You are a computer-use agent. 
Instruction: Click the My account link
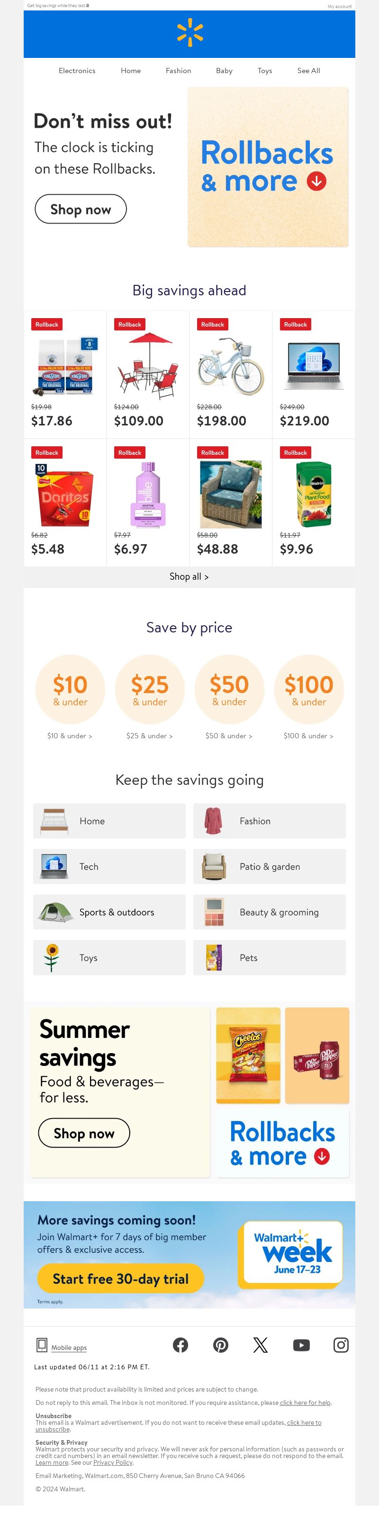click(340, 7)
